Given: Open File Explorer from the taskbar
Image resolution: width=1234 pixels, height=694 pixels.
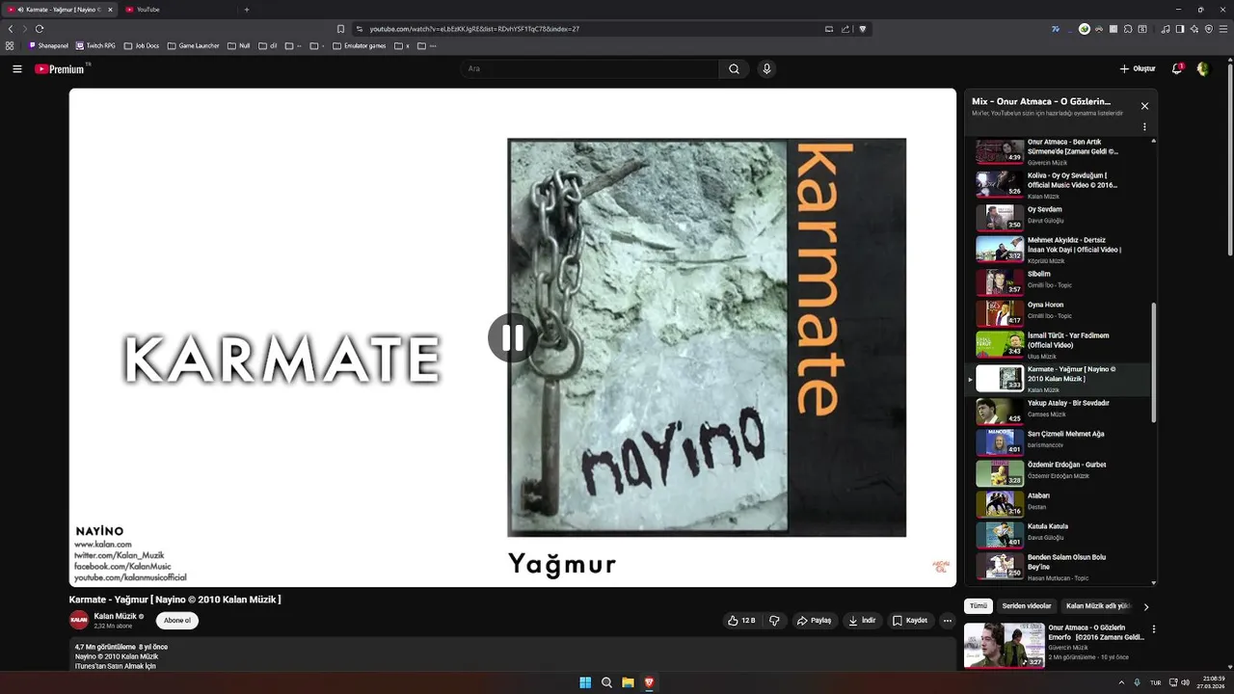Looking at the screenshot, I should pyautogui.click(x=628, y=682).
